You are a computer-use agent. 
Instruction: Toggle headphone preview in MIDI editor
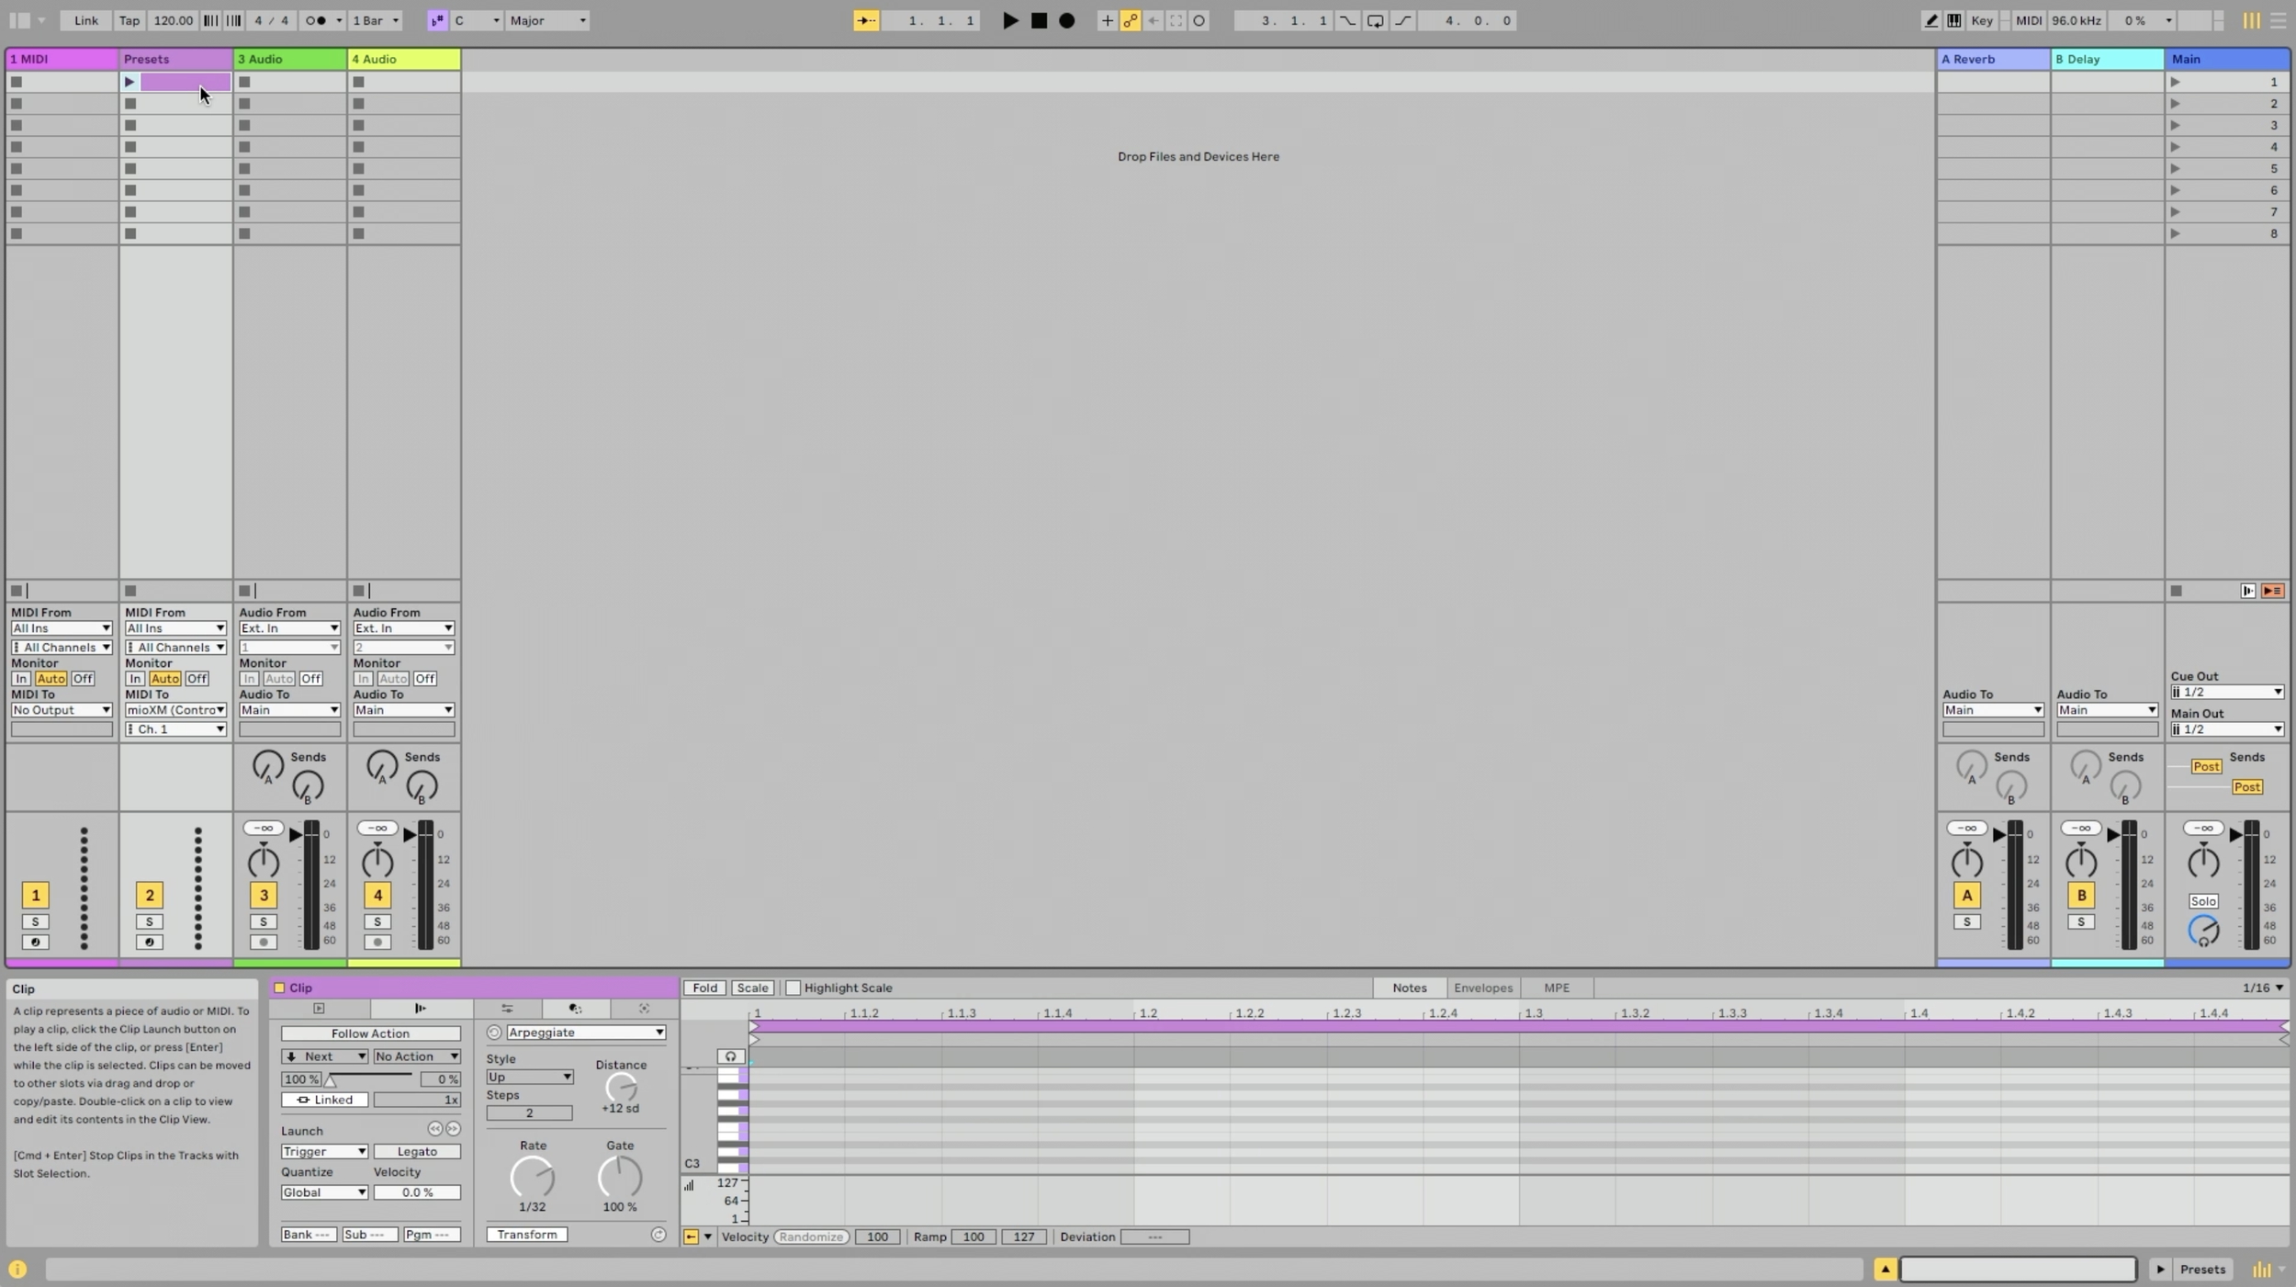point(730,1056)
